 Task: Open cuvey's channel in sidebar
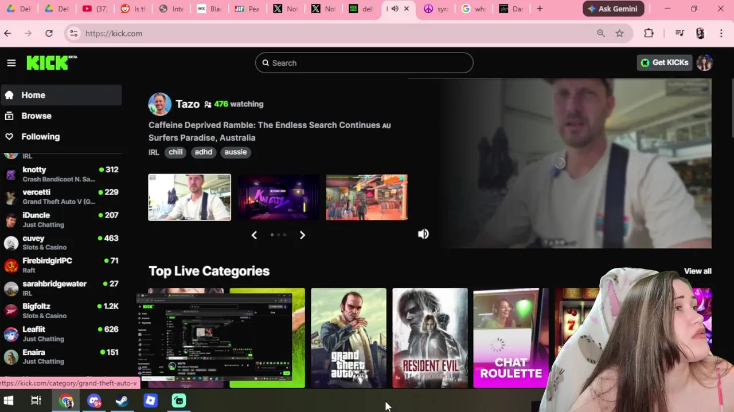tap(61, 243)
